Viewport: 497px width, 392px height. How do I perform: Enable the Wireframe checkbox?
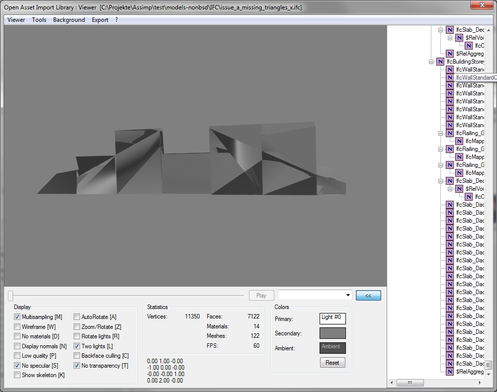click(17, 327)
